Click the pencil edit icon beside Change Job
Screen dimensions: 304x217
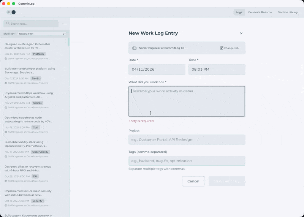click(222, 48)
